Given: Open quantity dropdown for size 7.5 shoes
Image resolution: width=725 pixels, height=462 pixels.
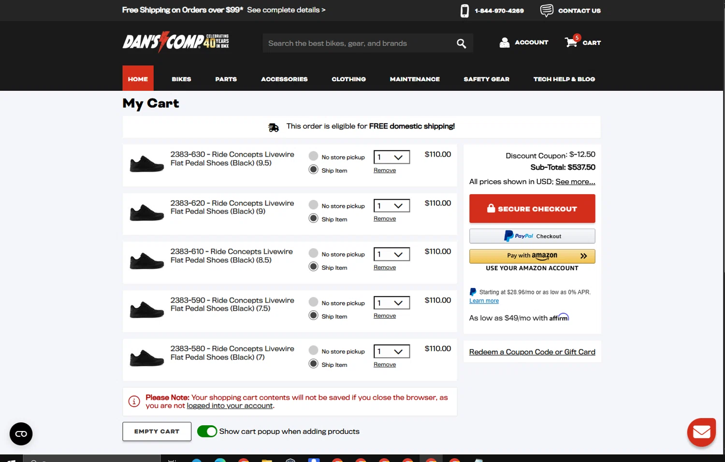Looking at the screenshot, I should point(391,303).
